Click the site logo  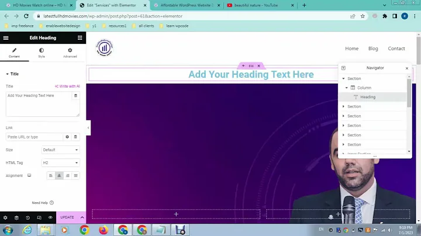point(105,48)
